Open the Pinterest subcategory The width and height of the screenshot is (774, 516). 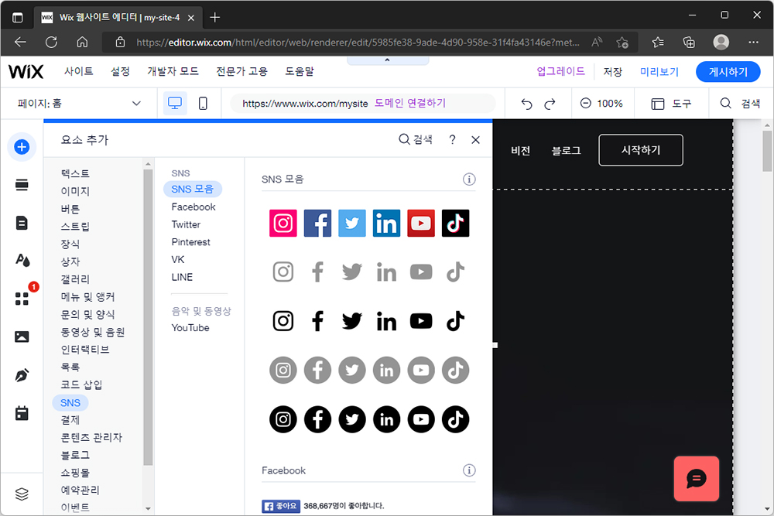190,241
